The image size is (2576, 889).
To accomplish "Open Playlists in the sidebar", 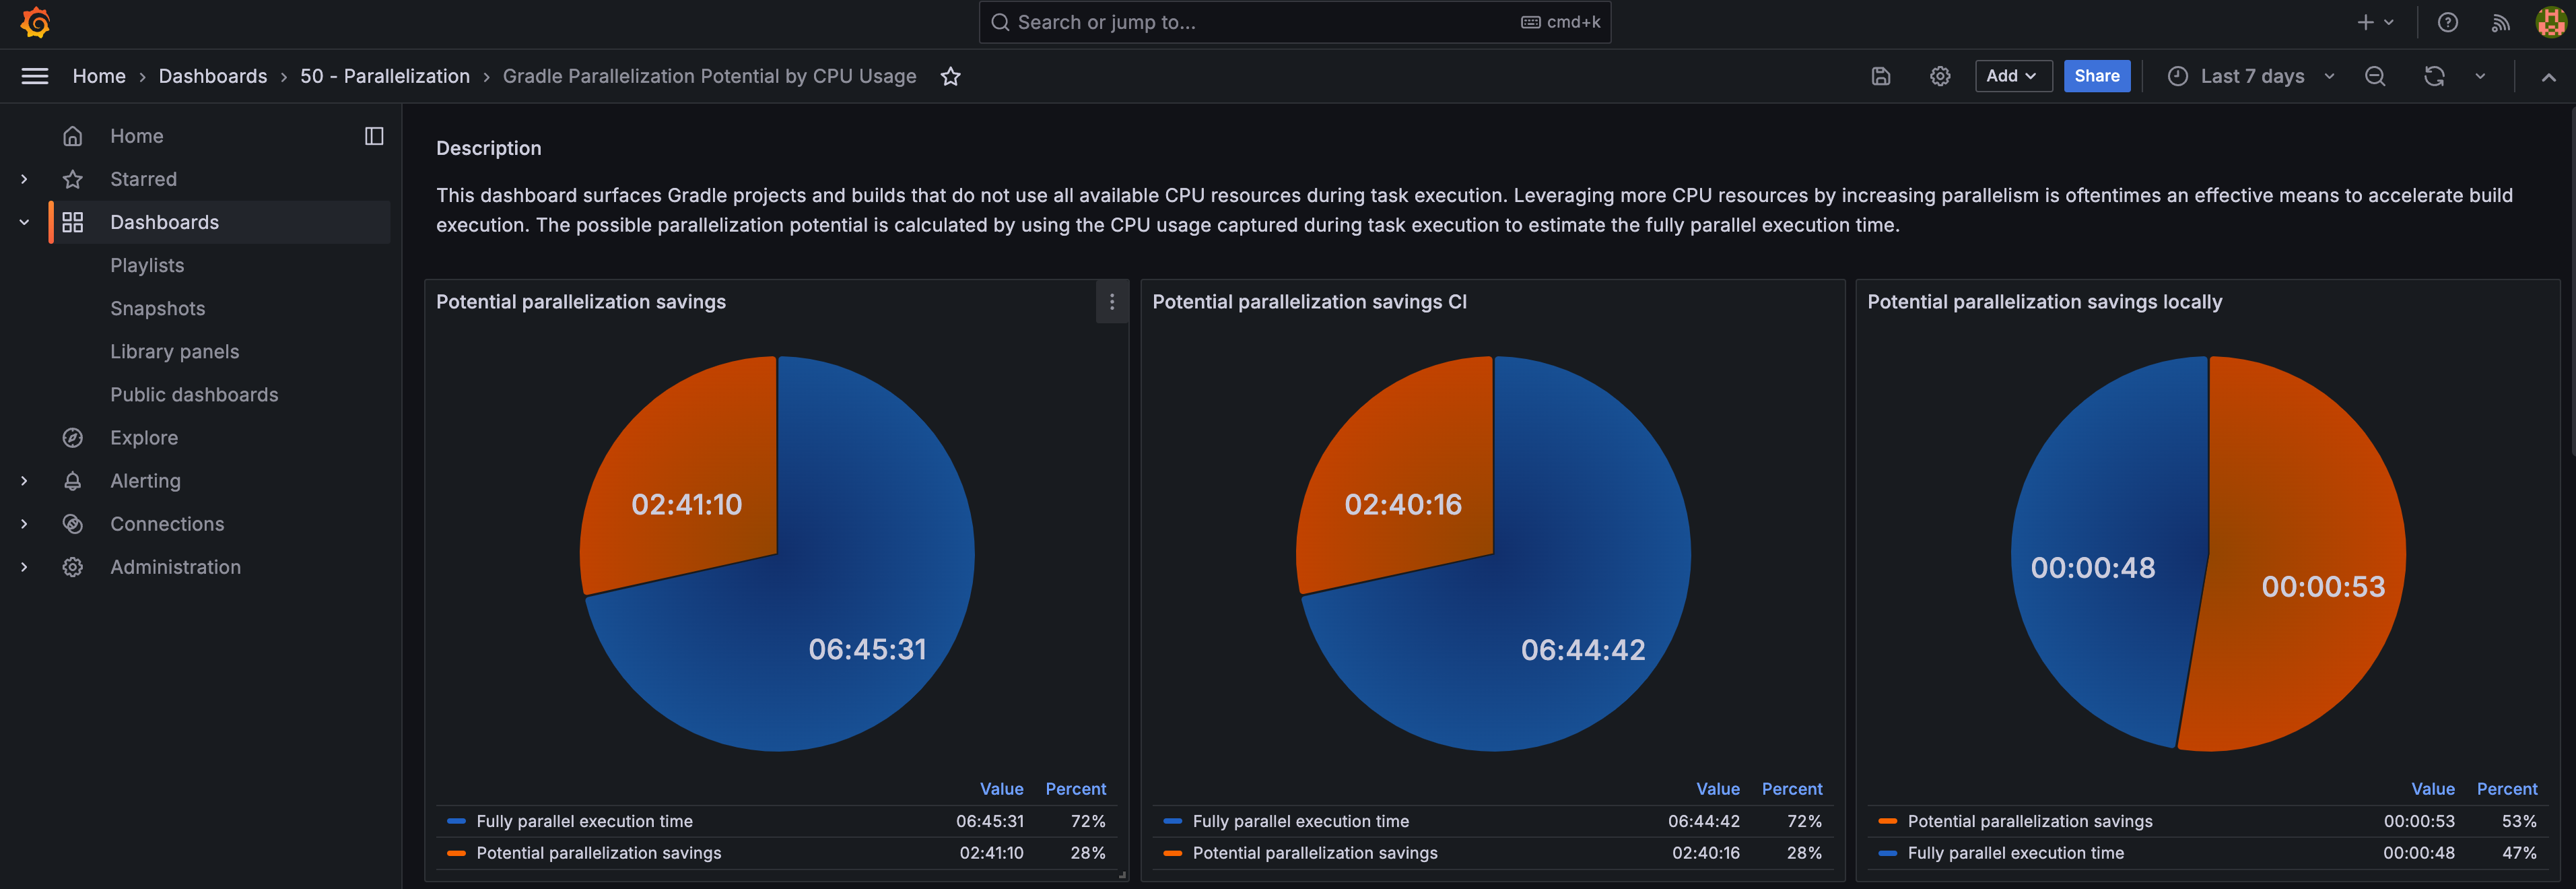I will 147,265.
